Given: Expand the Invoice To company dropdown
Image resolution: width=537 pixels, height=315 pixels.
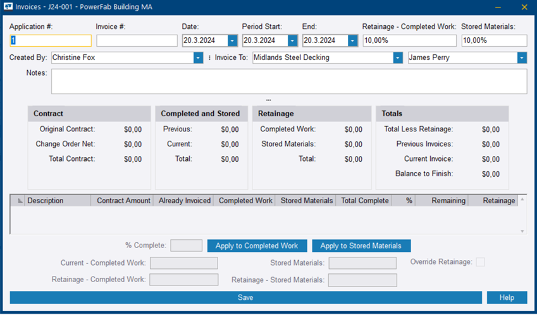Looking at the screenshot, I should click(397, 58).
